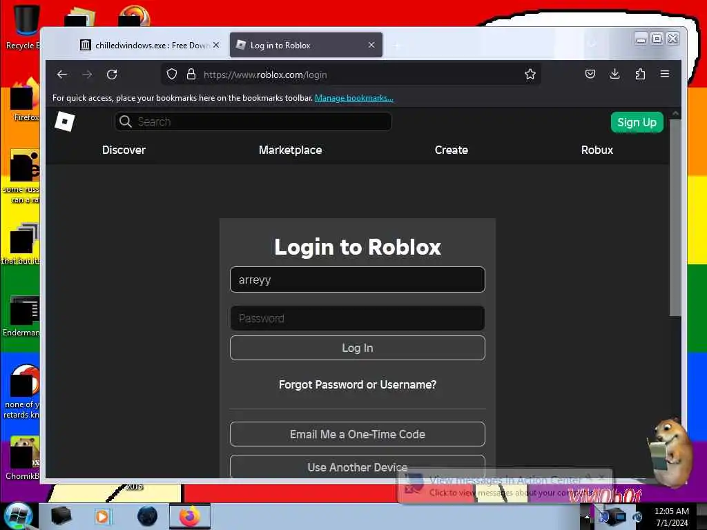Open the Windows Start orb
The image size is (707, 530).
click(17, 516)
